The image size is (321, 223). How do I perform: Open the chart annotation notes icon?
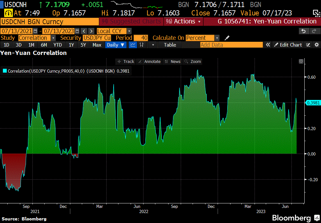click(x=308, y=45)
